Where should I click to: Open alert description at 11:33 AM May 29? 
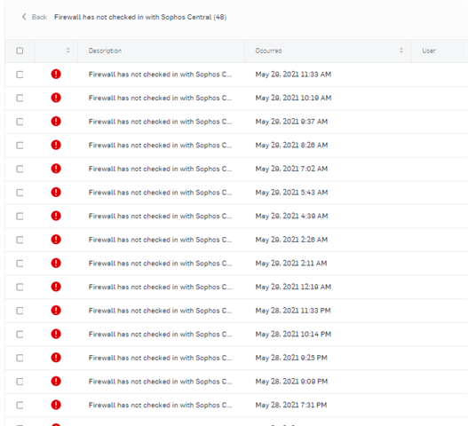[160, 75]
